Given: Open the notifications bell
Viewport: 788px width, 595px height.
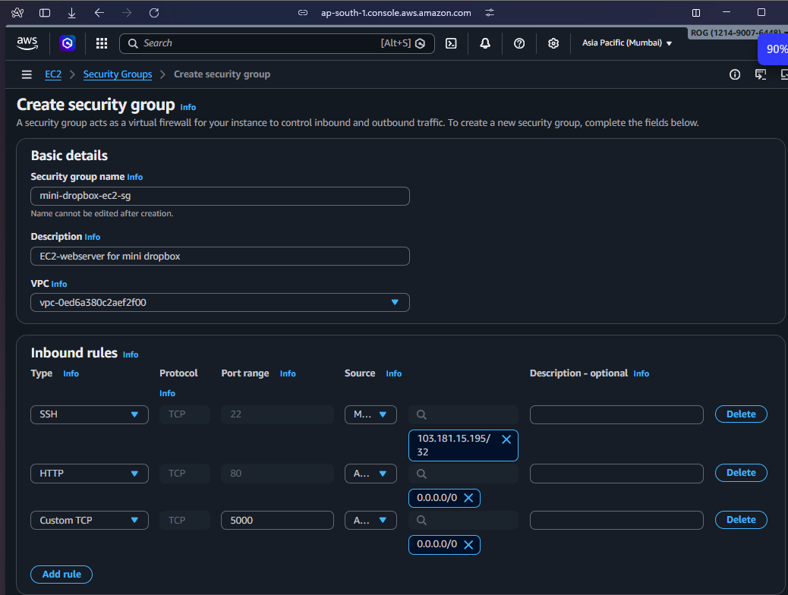Looking at the screenshot, I should tap(485, 43).
